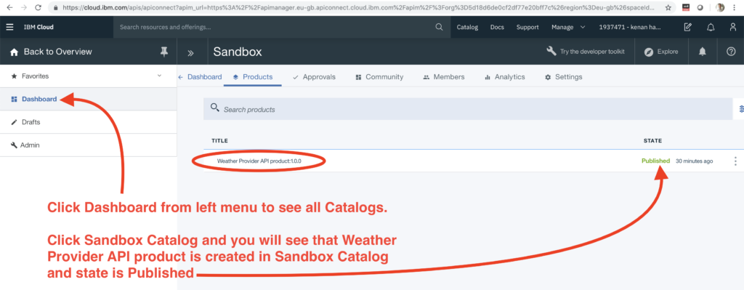This screenshot has height=290, width=744.
Task: Click the magnifier icon in top search
Action: pos(440,27)
